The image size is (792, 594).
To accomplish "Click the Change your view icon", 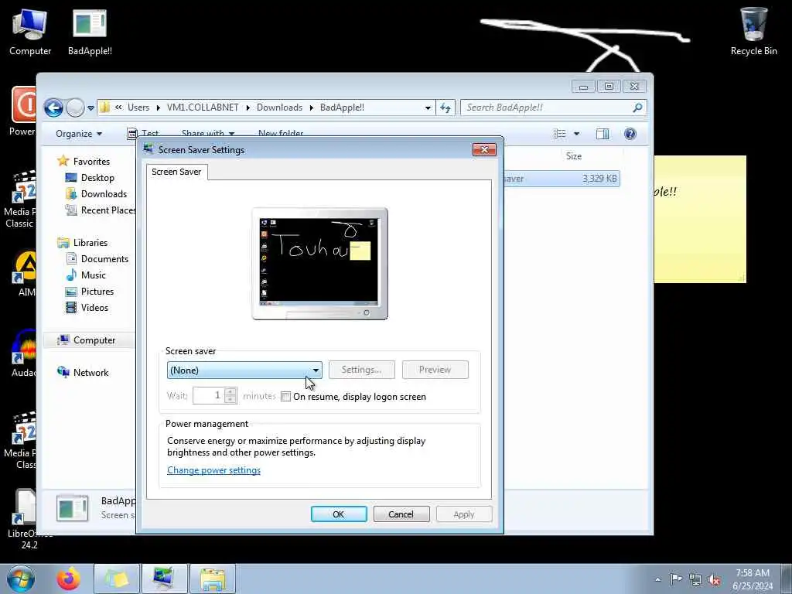I will click(560, 134).
